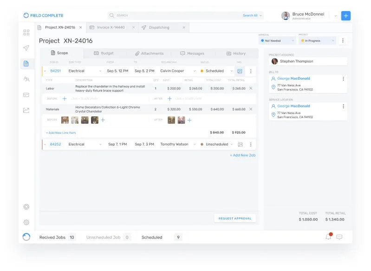Viewport: 371px width, 271px height.
Task: Open the Search All filter dropdown
Action: [252, 15]
